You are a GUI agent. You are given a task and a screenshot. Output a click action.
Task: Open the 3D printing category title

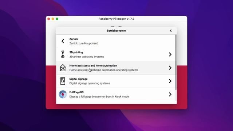[76, 52]
